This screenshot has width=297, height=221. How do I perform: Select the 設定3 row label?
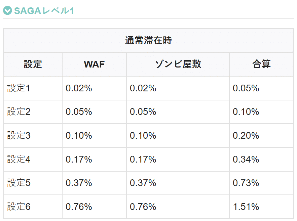(x=18, y=135)
